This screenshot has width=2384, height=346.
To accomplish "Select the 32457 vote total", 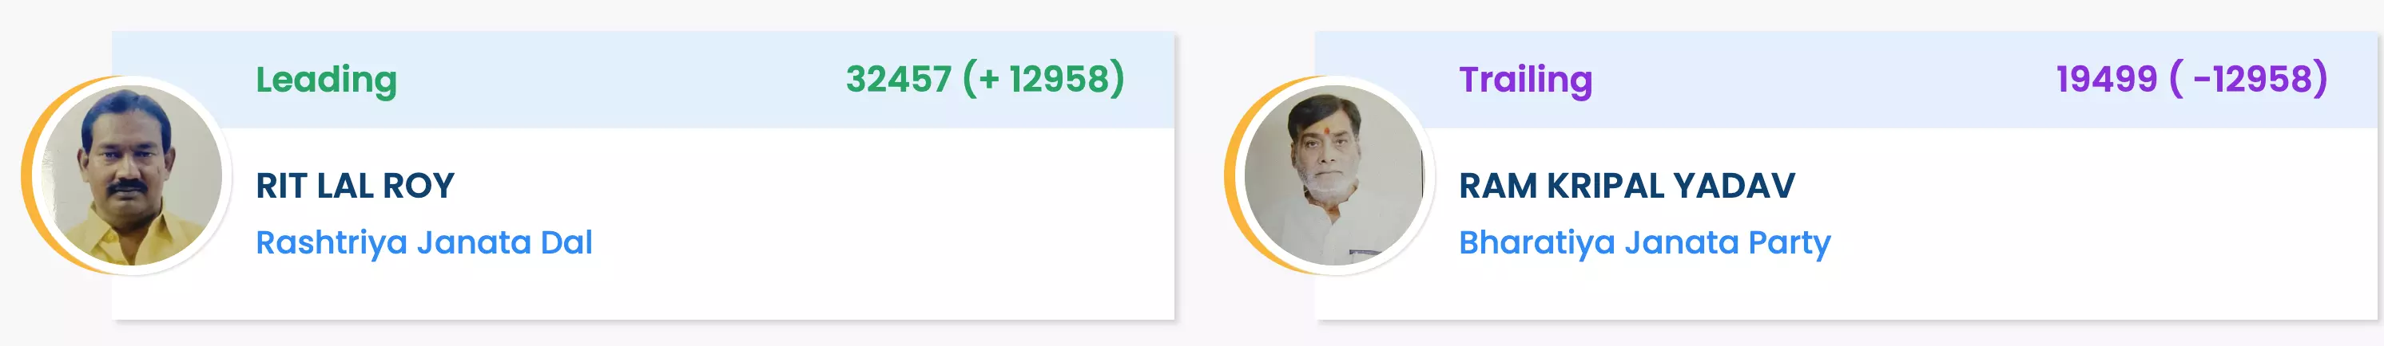I will 898,80.
